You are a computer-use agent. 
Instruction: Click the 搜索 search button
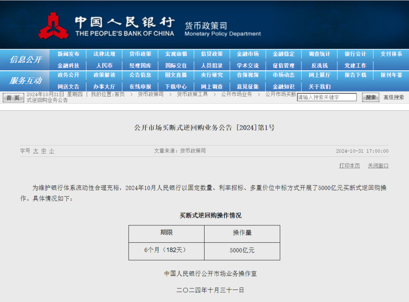click(x=370, y=98)
